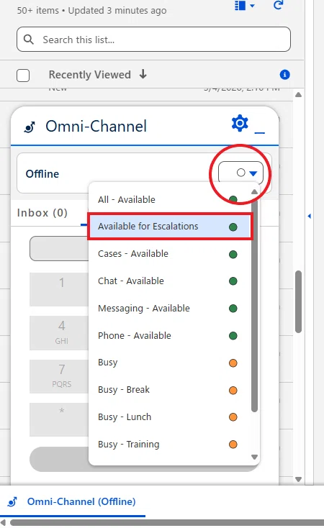Screen dimensions: 324x528
Task: Choose Busy - Lunch status
Action: click(x=170, y=417)
